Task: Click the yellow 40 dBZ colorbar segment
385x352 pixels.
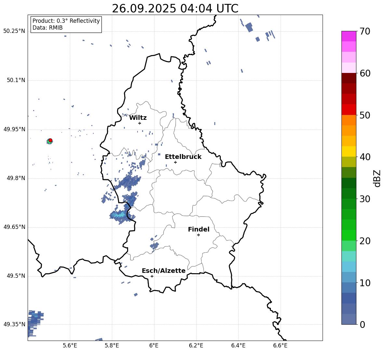Action: coord(349,151)
